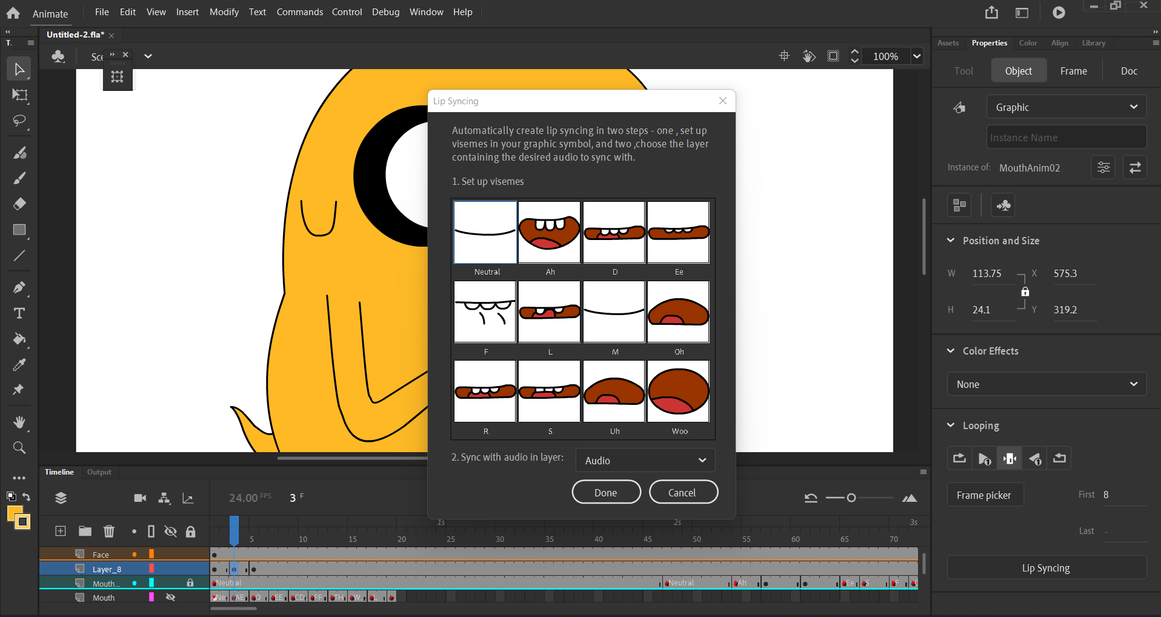Click the layer parenting view icon
This screenshot has width=1161, height=617.
[x=164, y=498]
